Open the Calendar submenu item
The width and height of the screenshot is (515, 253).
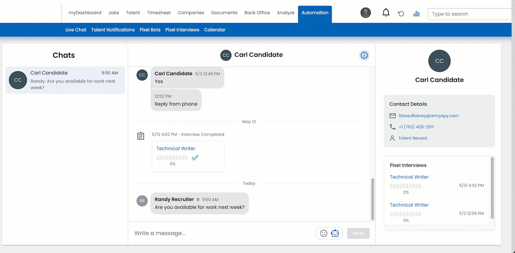(x=215, y=30)
